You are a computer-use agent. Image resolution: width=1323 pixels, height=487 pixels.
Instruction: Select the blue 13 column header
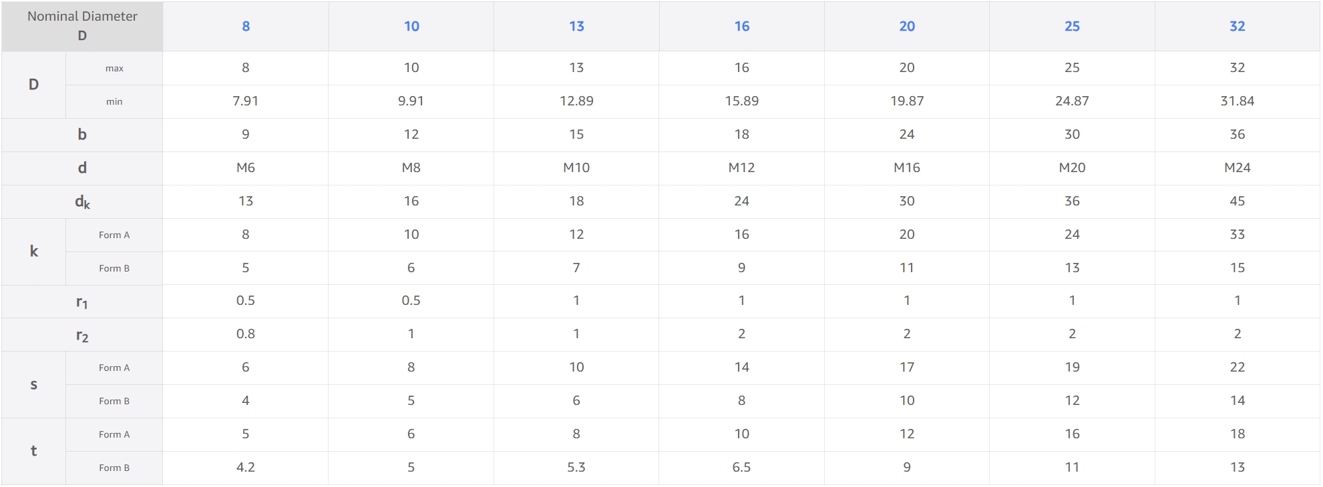(576, 26)
